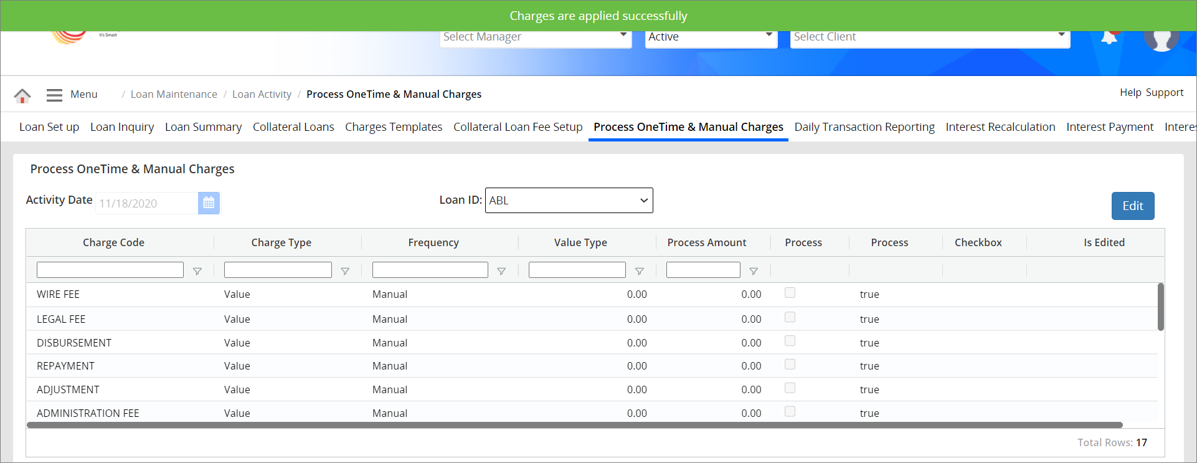Switch to Interest Recalculation tab
This screenshot has width=1197, height=463.
(x=1000, y=127)
